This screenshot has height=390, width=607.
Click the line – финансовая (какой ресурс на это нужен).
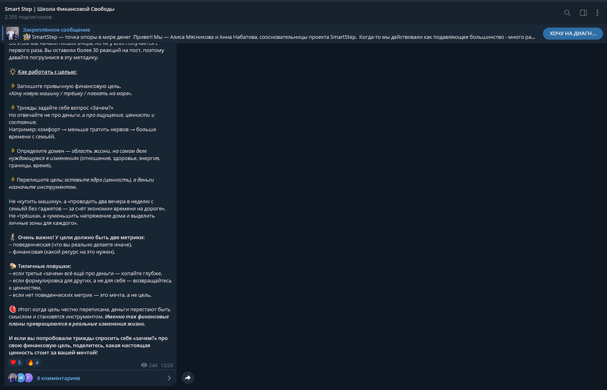pos(62,252)
